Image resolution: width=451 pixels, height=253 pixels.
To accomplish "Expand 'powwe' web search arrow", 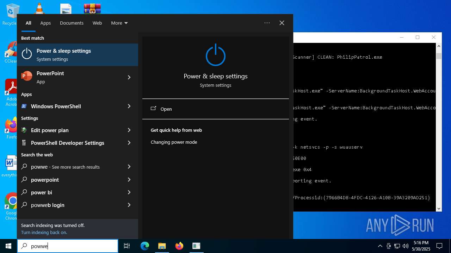I will click(x=129, y=167).
